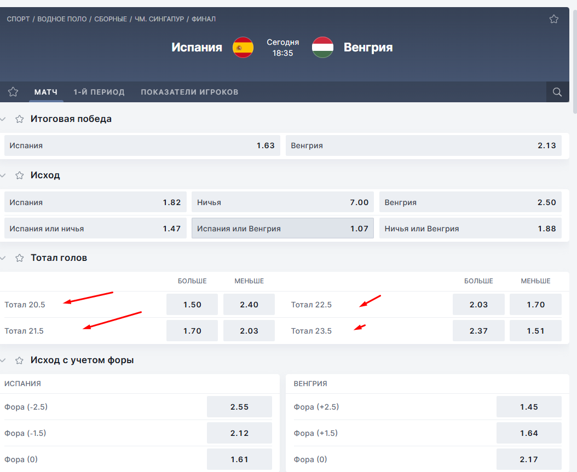The width and height of the screenshot is (577, 472).
Task: Click the Тотал 23.5 row label
Action: pos(311,331)
